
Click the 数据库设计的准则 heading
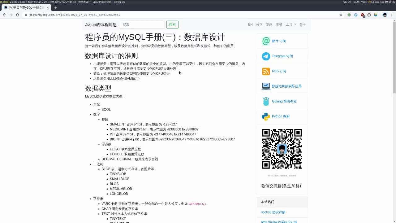coord(111,56)
